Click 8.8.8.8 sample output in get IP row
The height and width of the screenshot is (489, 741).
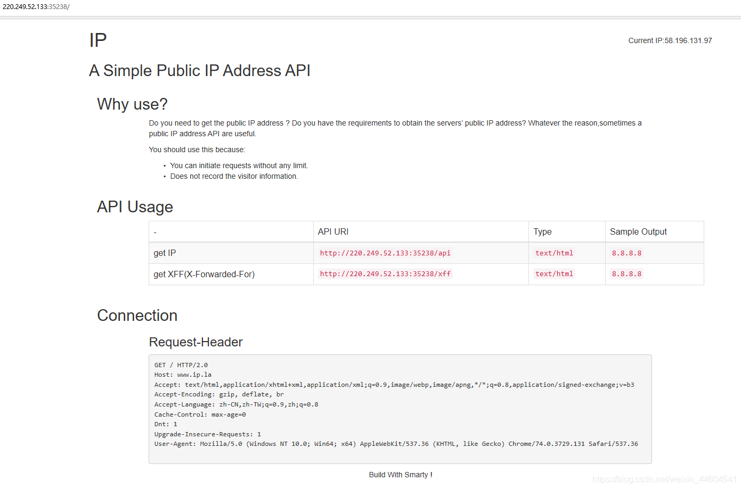(x=626, y=253)
